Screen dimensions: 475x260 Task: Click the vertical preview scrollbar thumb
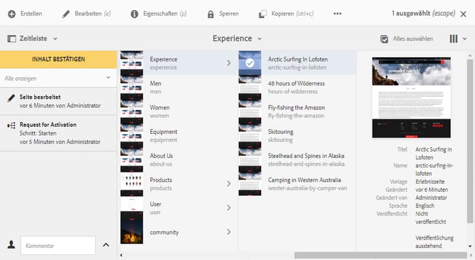pos(470,141)
